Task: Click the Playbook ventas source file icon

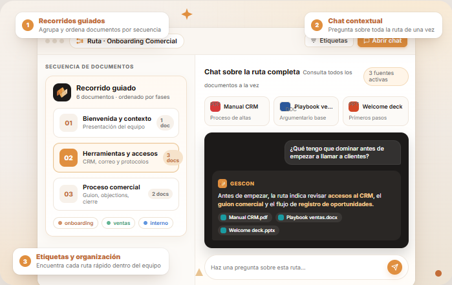Action: click(285, 107)
